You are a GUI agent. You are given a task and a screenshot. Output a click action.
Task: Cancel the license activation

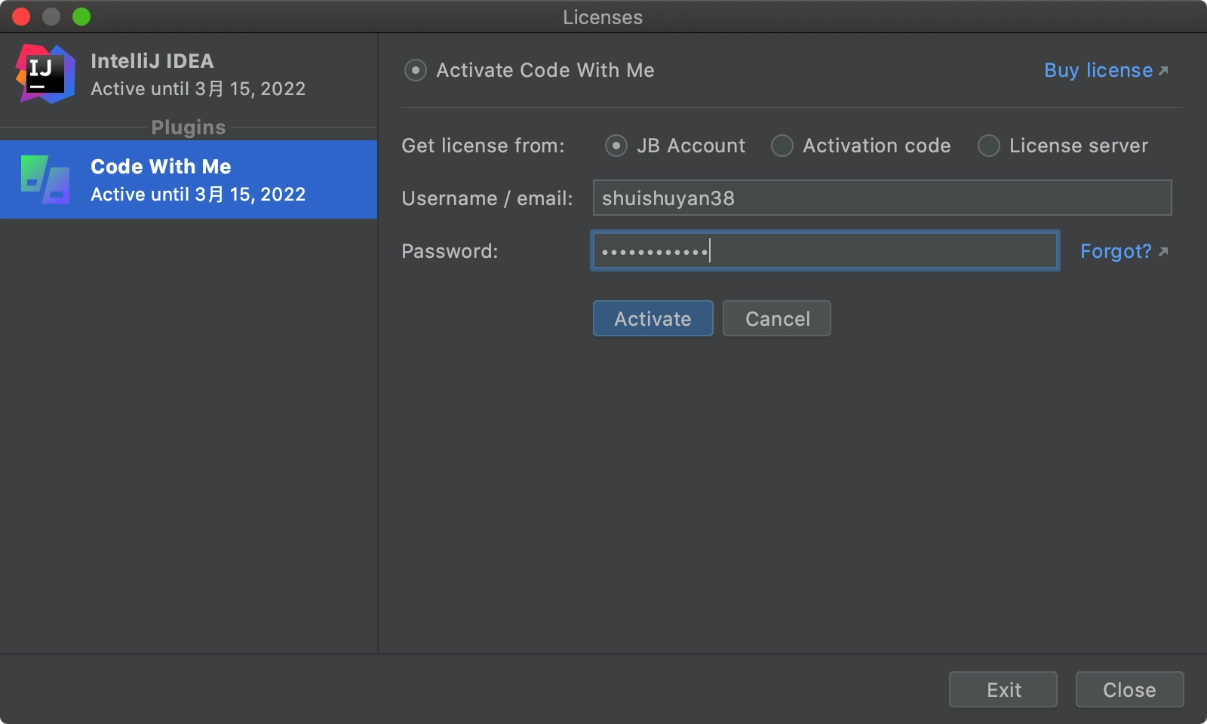[777, 318]
